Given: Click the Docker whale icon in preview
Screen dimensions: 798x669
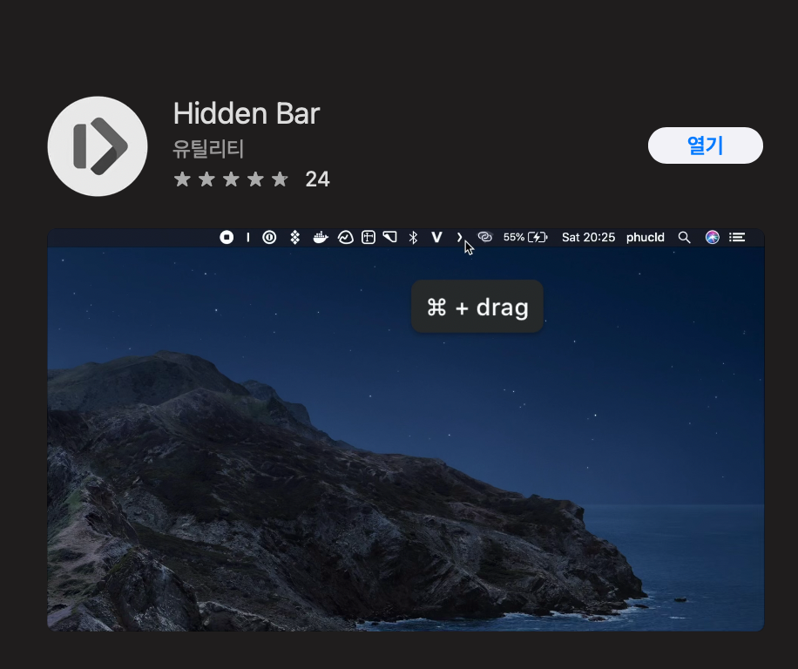Looking at the screenshot, I should coord(320,237).
